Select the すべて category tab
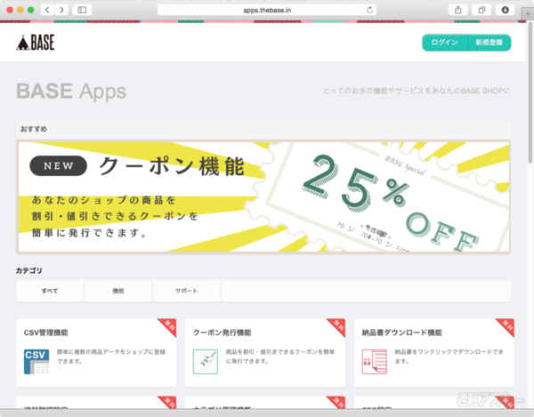The image size is (534, 417). click(50, 291)
